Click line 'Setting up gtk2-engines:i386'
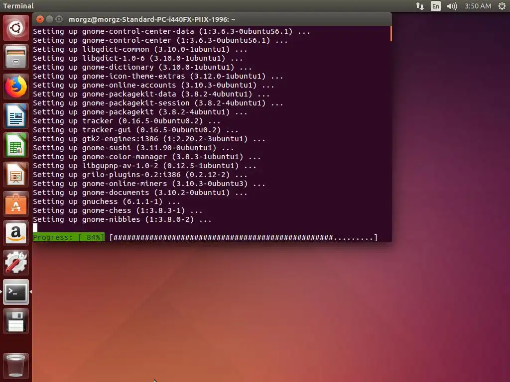This screenshot has width=510, height=382. (149, 139)
